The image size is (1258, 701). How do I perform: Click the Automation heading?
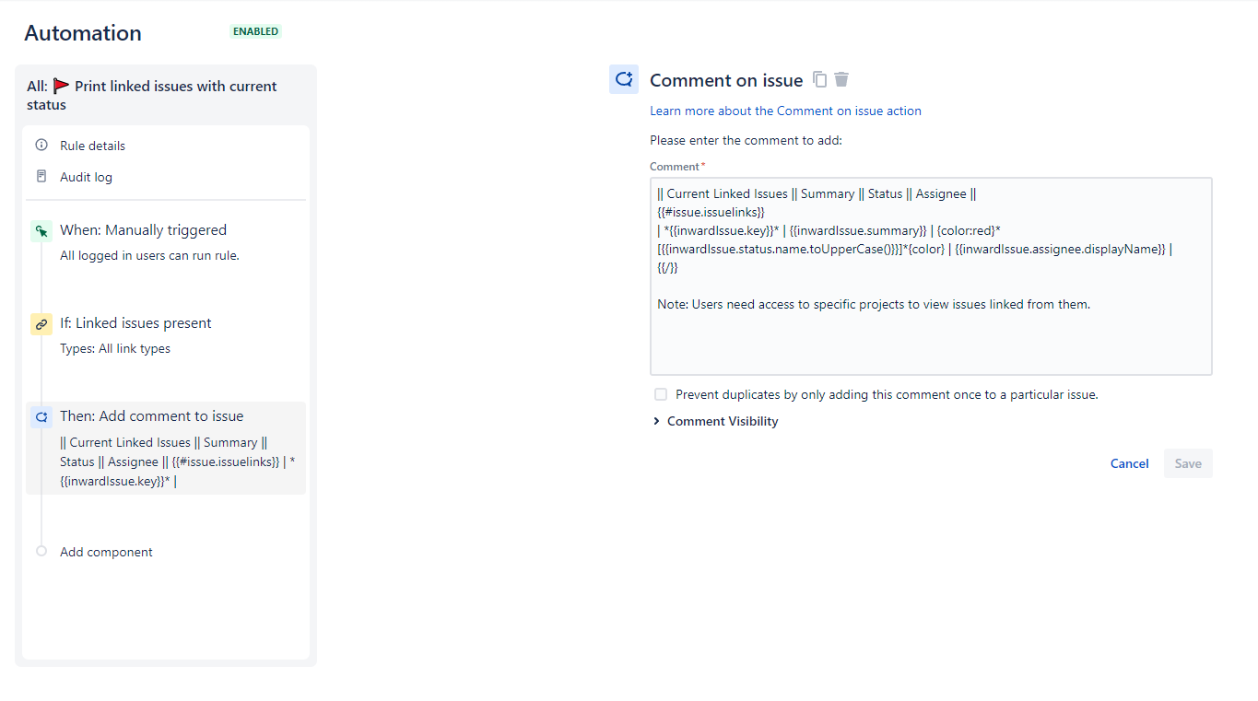point(83,33)
